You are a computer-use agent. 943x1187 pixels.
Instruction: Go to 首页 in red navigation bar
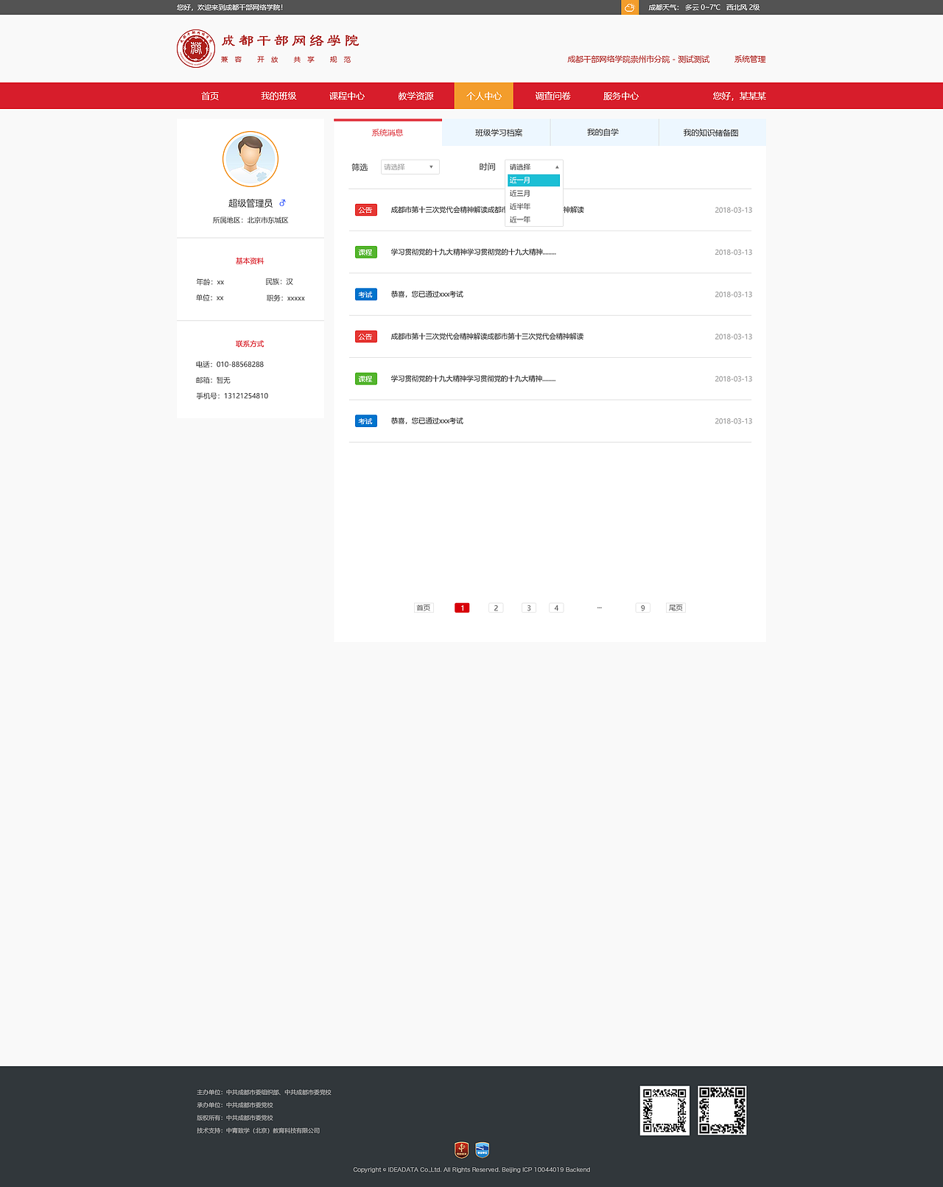[x=210, y=96]
